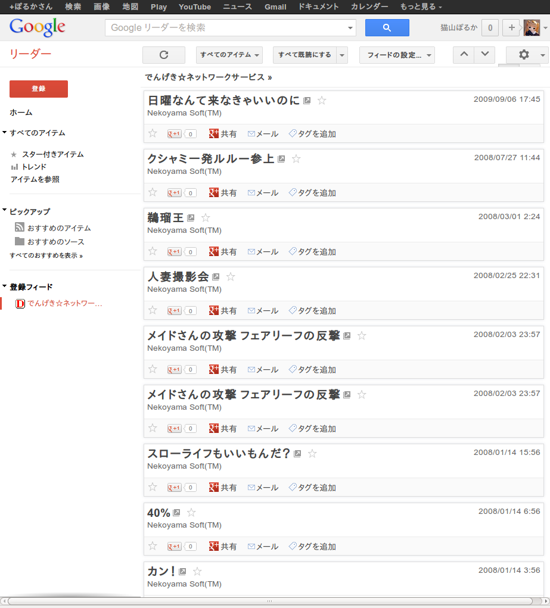Open the フィードの設定 dropdown
This screenshot has width=550, height=608.
click(x=397, y=55)
